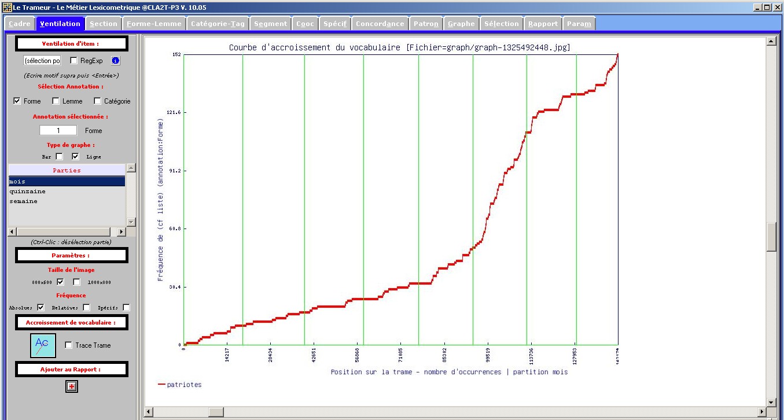Click the Ventilation d'item header box
The height and width of the screenshot is (420, 784).
(72, 44)
